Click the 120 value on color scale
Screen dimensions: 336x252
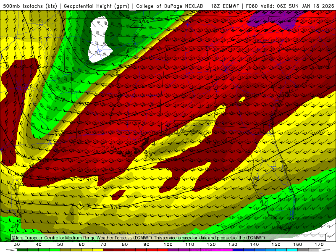[x=211, y=244]
